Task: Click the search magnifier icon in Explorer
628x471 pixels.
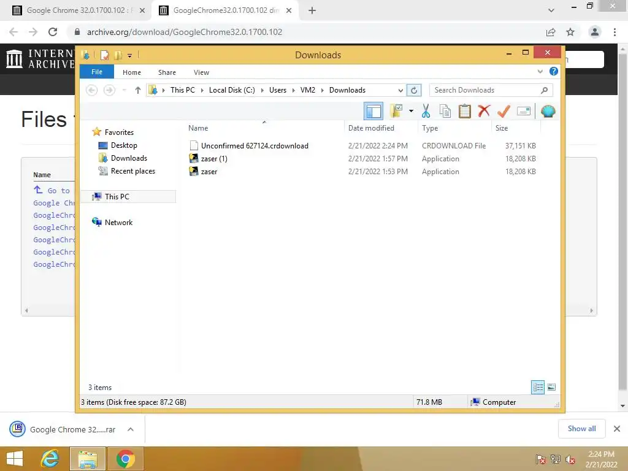Action: pyautogui.click(x=544, y=90)
